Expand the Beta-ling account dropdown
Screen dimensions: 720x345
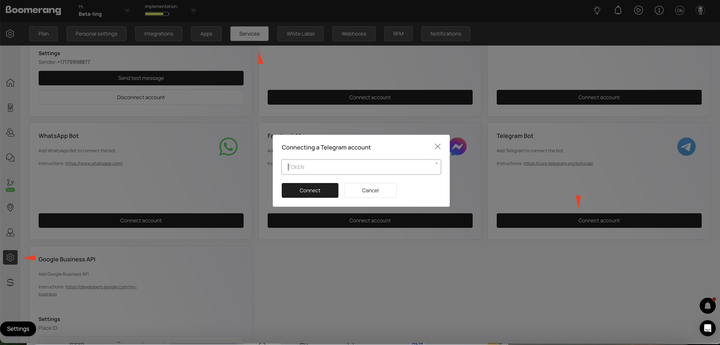127,10
